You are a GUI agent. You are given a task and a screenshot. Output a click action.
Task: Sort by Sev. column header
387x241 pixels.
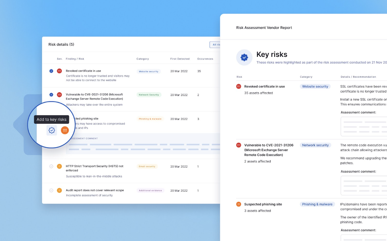coord(60,59)
